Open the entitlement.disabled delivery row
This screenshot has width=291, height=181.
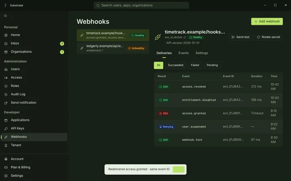(x=218, y=100)
